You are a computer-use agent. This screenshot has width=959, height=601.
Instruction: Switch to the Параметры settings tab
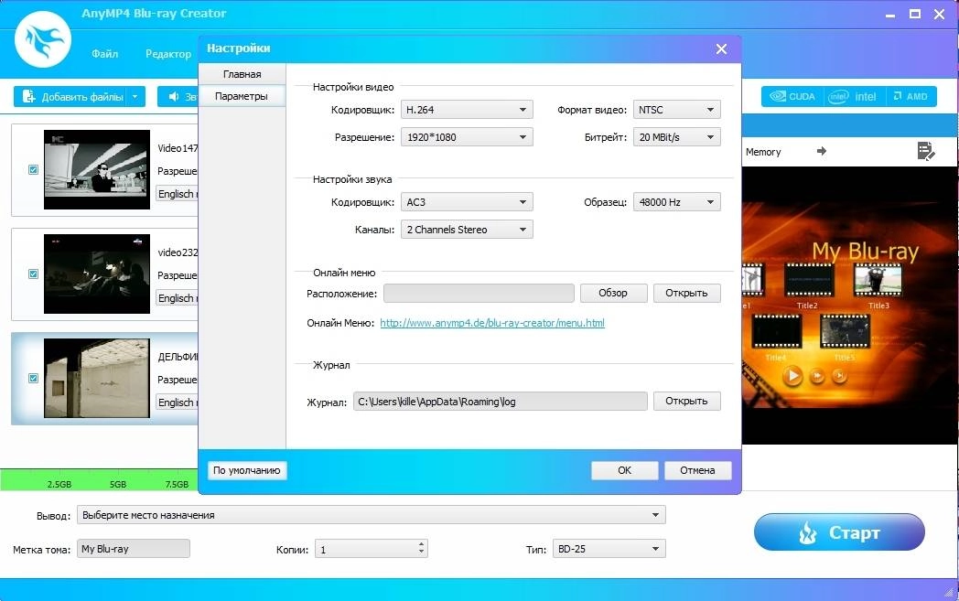242,97
